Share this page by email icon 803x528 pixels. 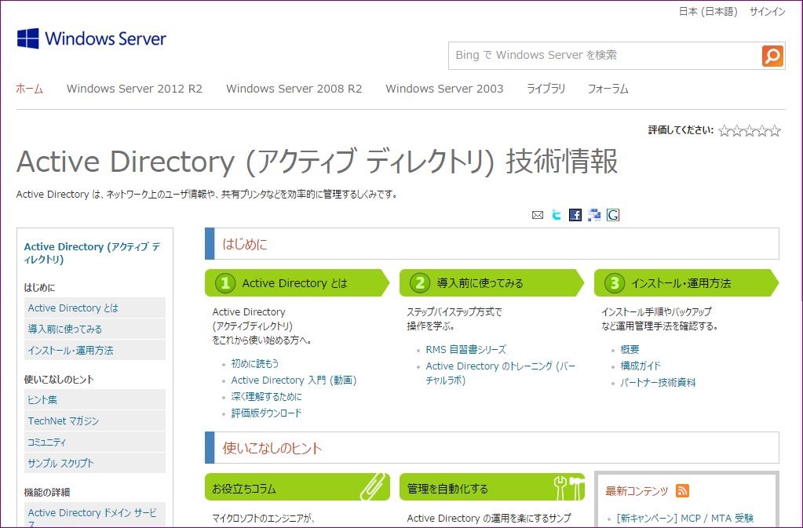[538, 215]
